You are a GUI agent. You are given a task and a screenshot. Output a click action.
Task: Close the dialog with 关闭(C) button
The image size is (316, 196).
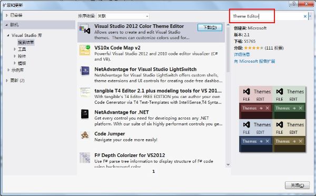point(297,185)
